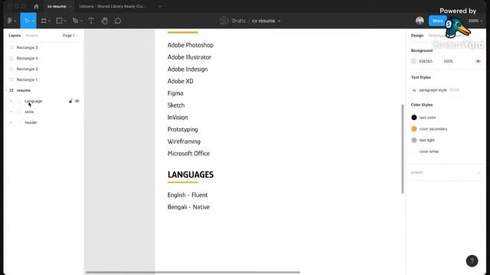Expand the skills layer group
Image resolution: width=490 pixels, height=275 pixels.
[x=11, y=112]
